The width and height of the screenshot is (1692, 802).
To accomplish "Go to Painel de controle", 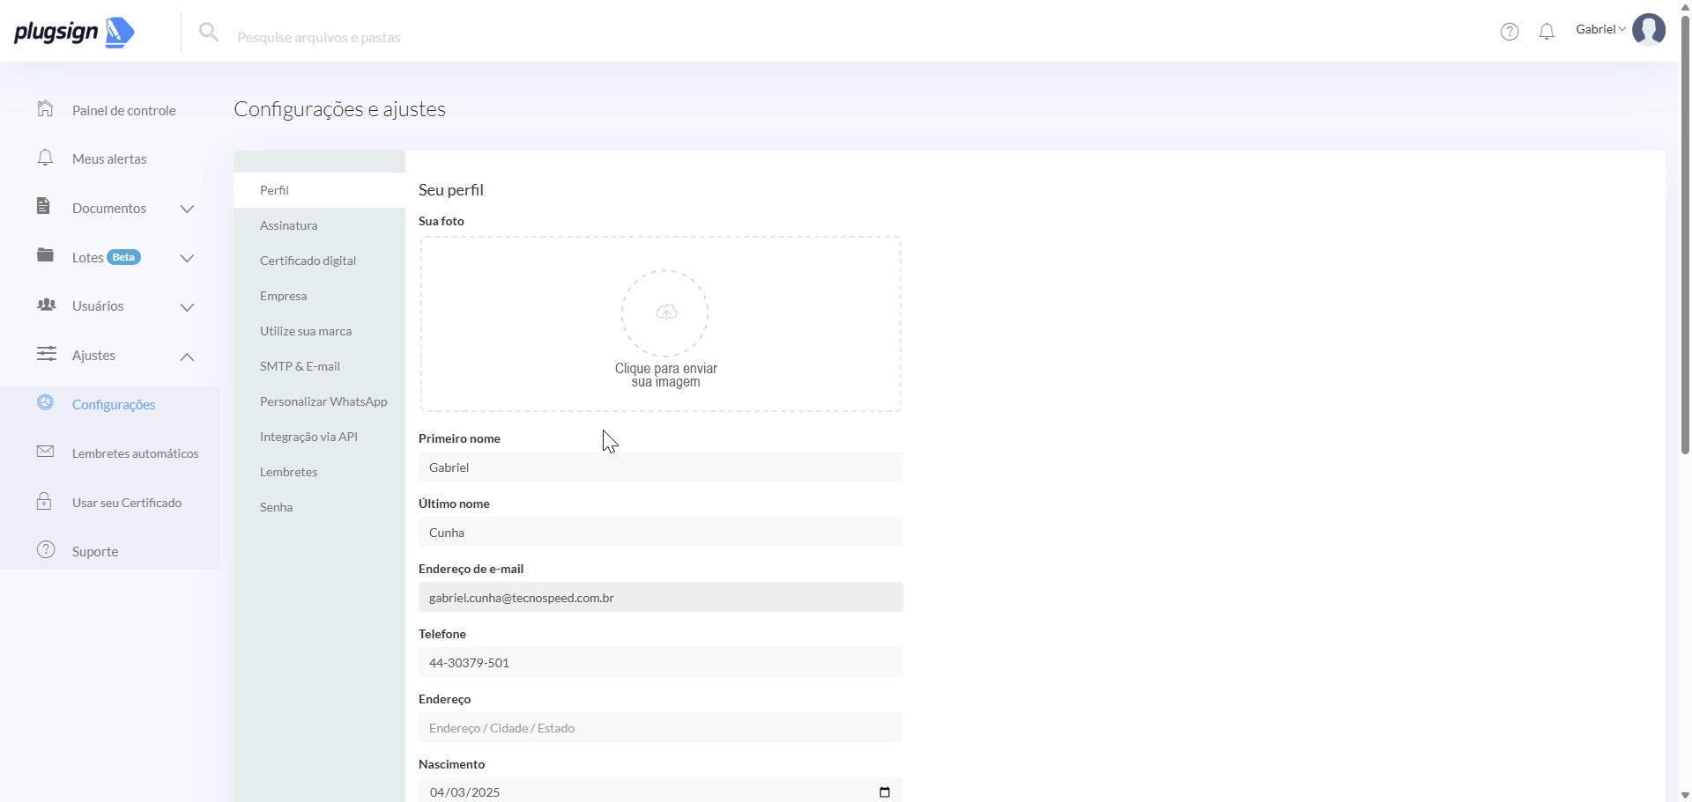I will click(x=124, y=110).
